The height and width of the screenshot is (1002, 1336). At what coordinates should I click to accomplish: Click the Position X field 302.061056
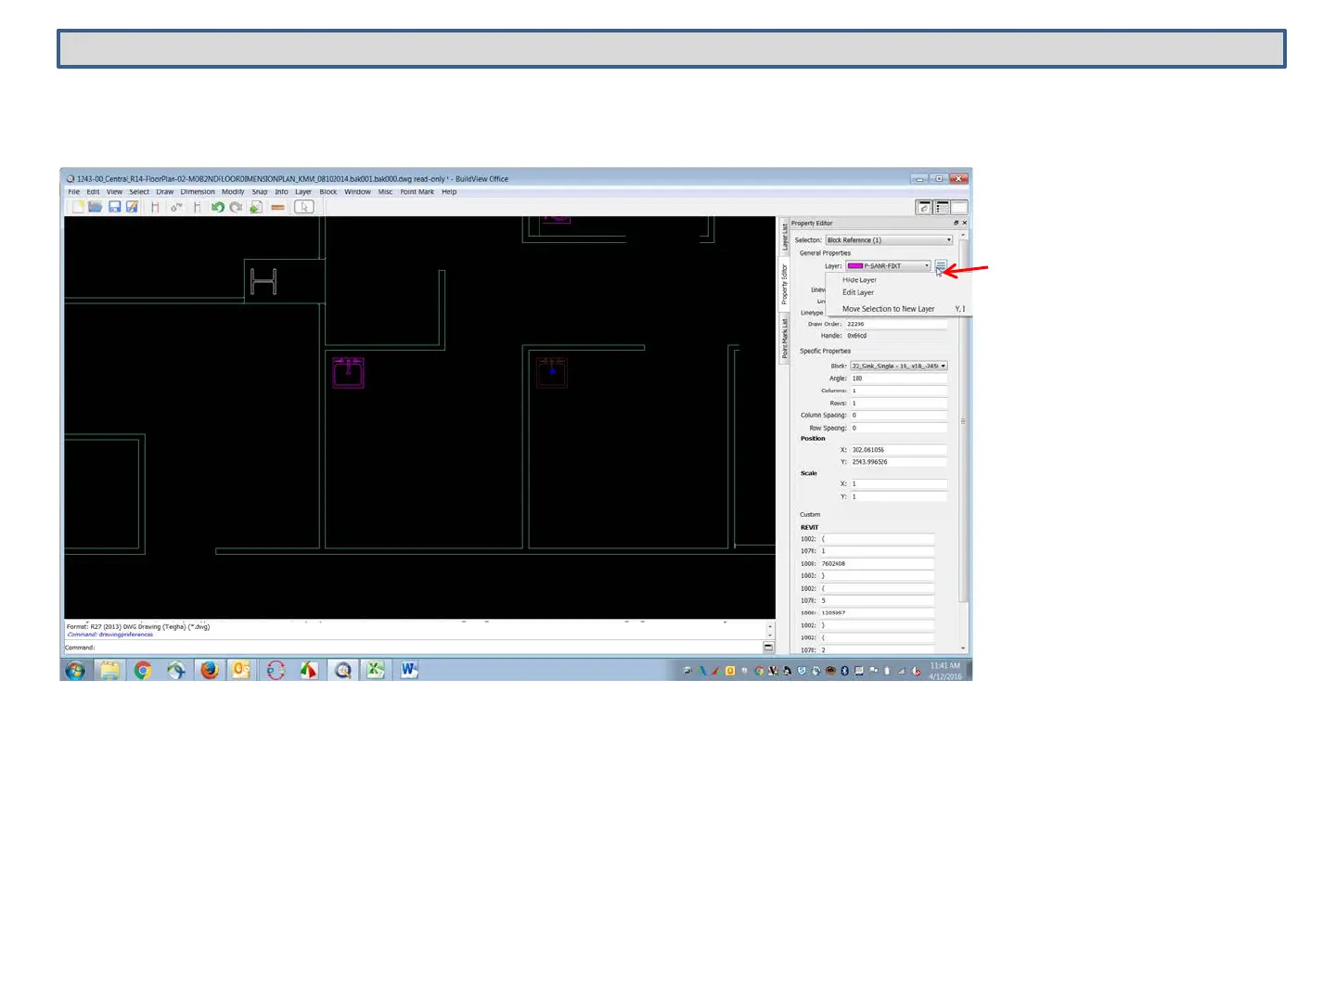(x=899, y=450)
